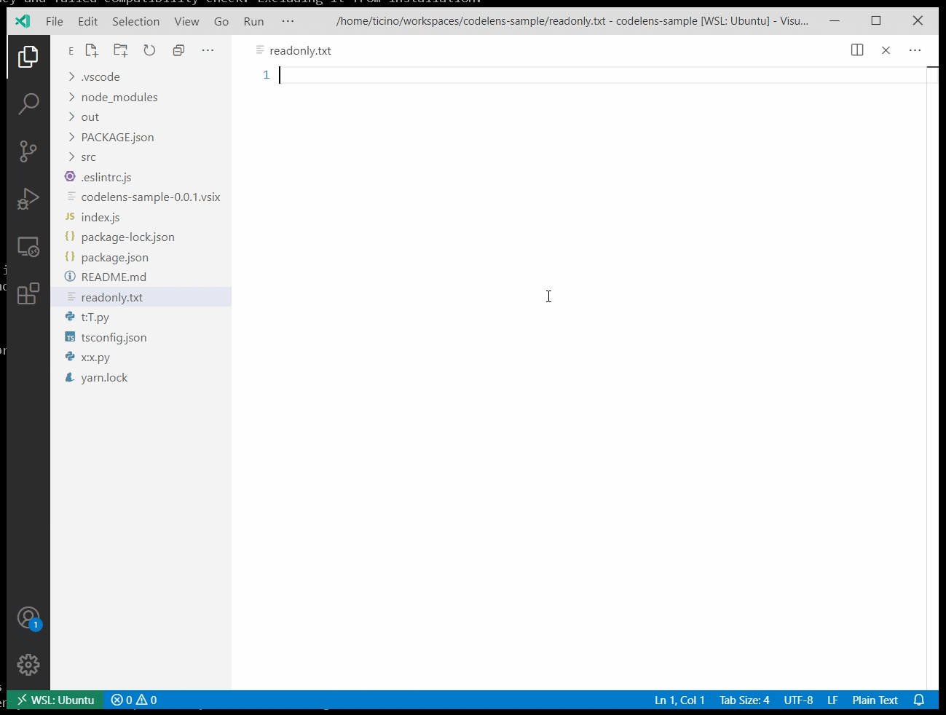946x715 pixels.
Task: Click the New Folder icon in Explorer
Action: coord(121,50)
